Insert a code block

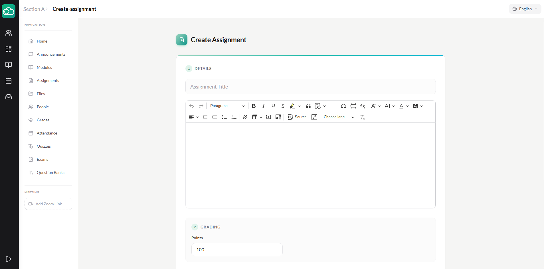pyautogui.click(x=317, y=106)
